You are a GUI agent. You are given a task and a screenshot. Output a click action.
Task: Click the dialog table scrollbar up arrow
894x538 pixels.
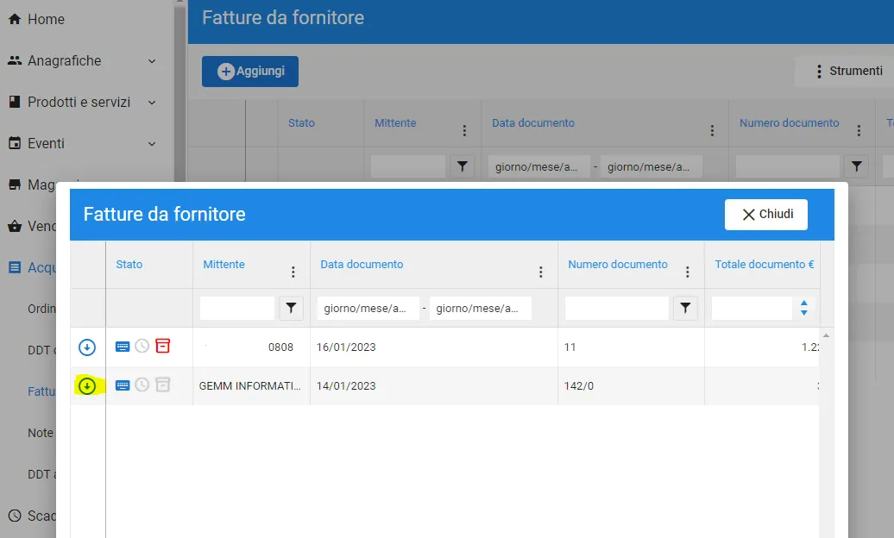point(826,335)
